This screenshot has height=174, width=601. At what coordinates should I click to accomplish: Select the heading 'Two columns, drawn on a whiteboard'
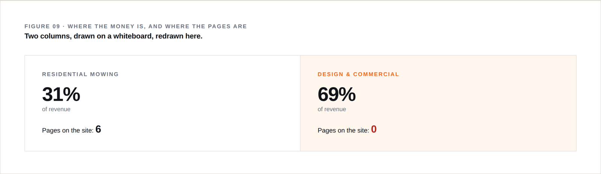113,36
